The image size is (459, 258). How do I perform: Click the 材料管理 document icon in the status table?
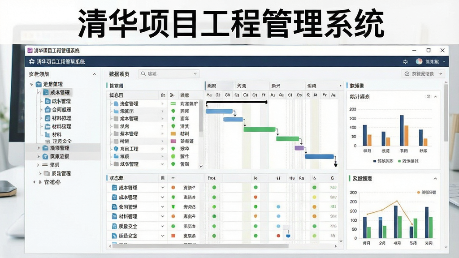pos(114,216)
